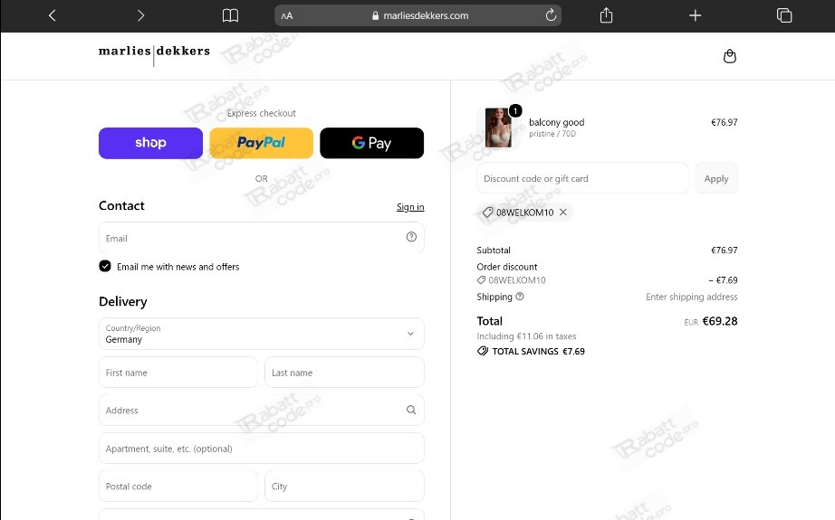This screenshot has width=835, height=520.
Task: Go forward with browser forward arrow
Action: [x=140, y=15]
